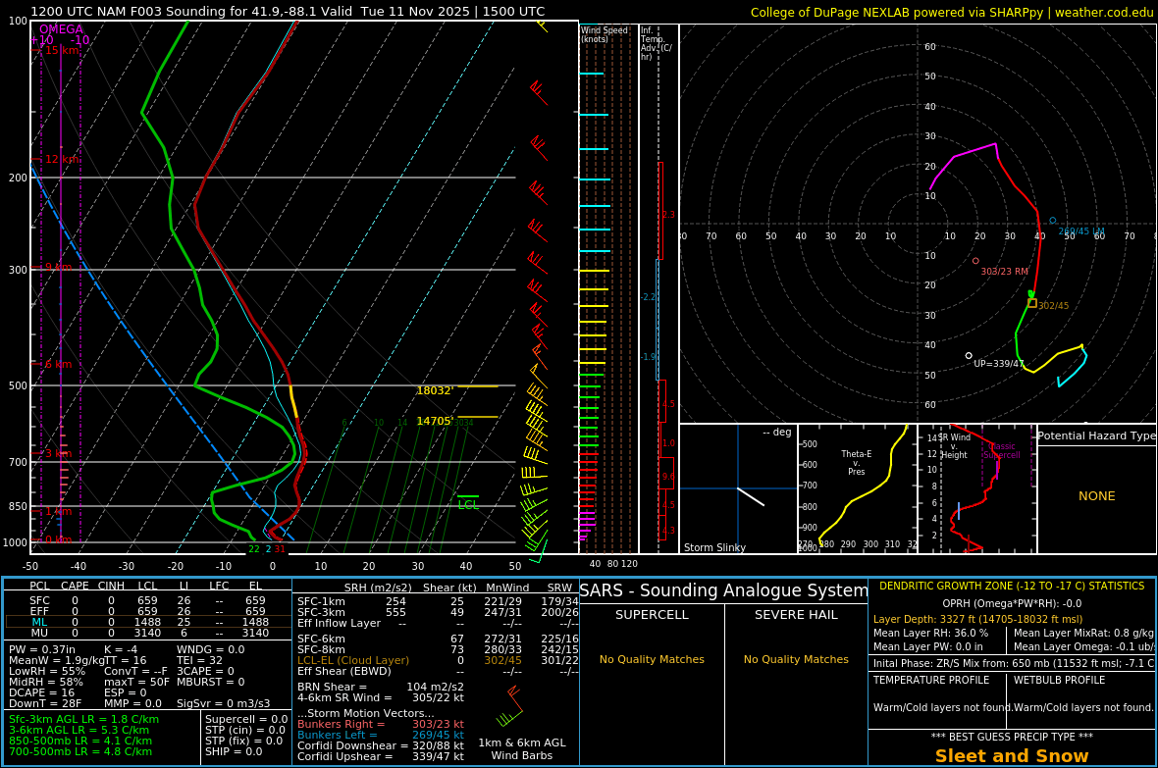Image resolution: width=1158 pixels, height=768 pixels.
Task: Click the '14705'' dendritic layer base label
Action: pyautogui.click(x=435, y=421)
